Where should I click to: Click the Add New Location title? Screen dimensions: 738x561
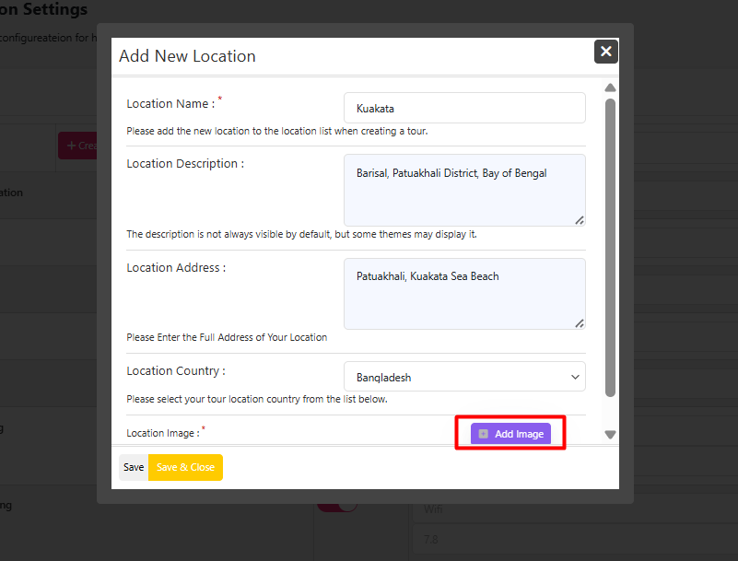(x=187, y=56)
